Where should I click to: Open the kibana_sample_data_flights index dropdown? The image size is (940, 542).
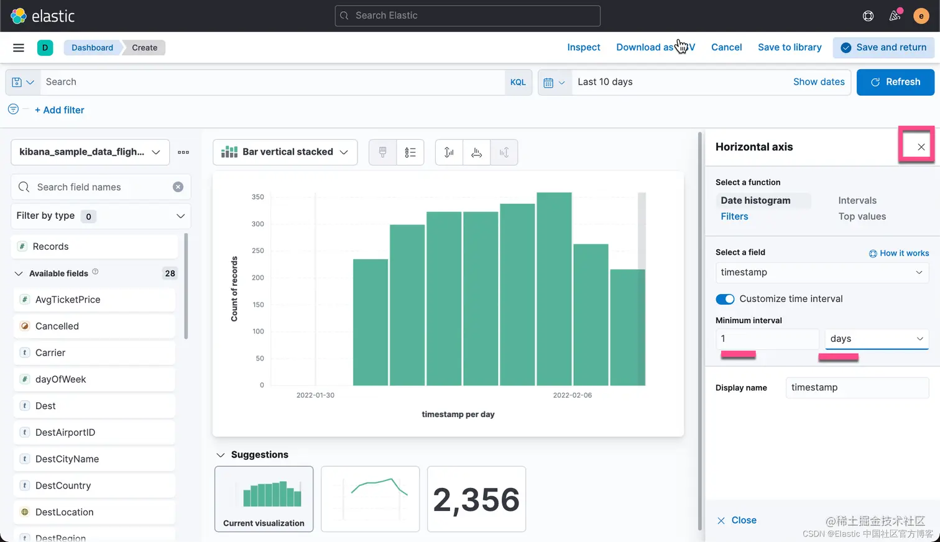tap(90, 152)
